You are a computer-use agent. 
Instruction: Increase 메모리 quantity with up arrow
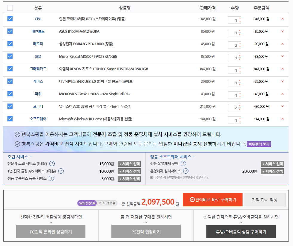pos(240,43)
